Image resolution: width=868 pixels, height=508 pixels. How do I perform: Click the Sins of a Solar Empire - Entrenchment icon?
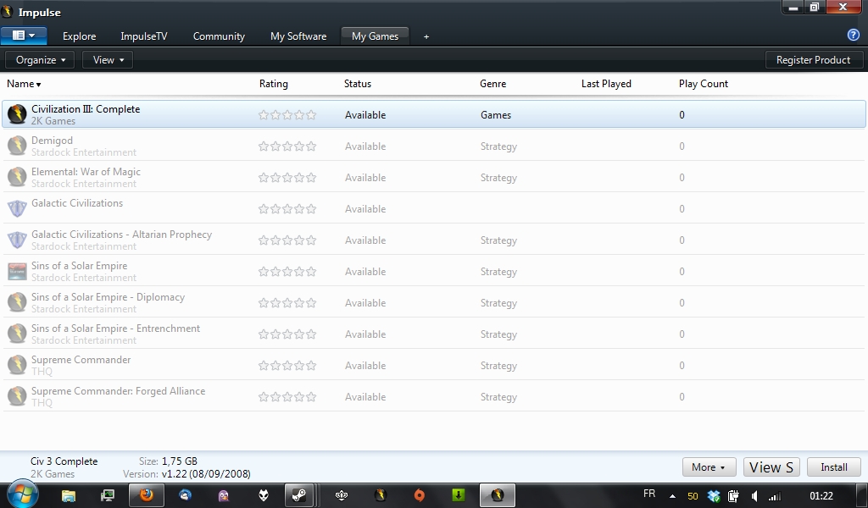[17, 334]
